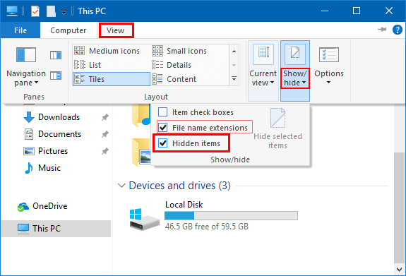Select Tiles layout
406x276 pixels.
point(112,79)
